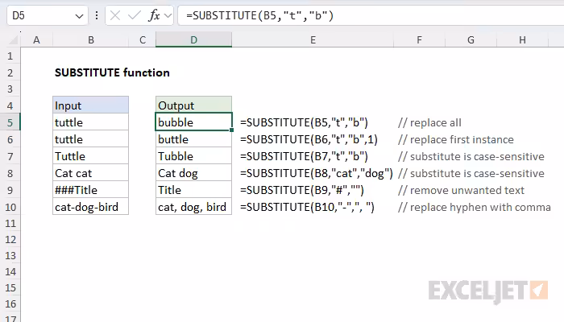The width and height of the screenshot is (564, 322).
Task: Click the '// remove unwanted text' comment
Action: (461, 190)
